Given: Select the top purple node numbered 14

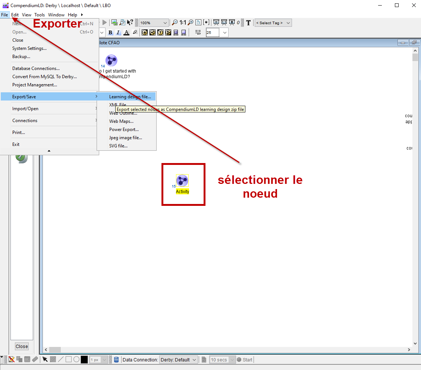Looking at the screenshot, I should (111, 60).
